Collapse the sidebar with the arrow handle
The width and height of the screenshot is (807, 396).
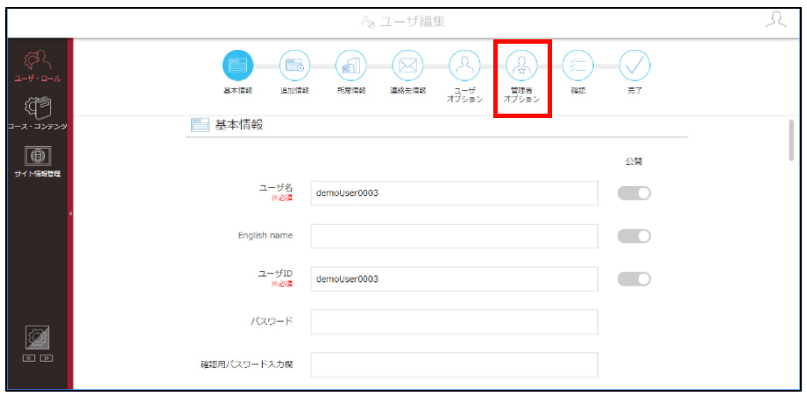click(70, 213)
